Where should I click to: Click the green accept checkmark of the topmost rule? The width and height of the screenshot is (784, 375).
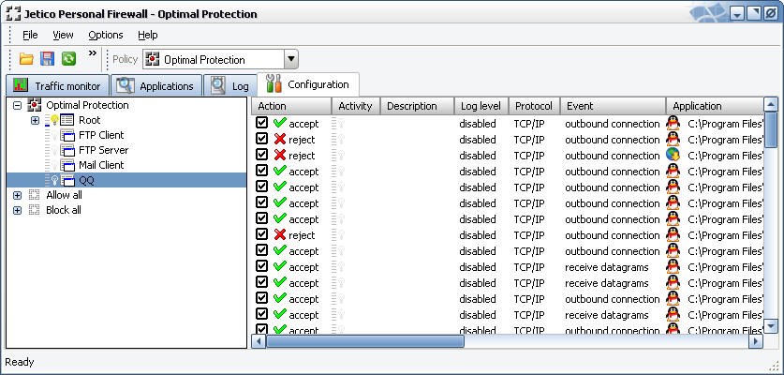tap(280, 123)
